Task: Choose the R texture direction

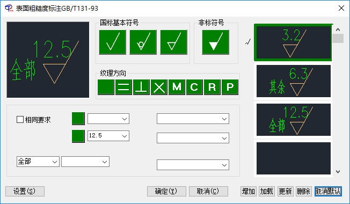Action: click(212, 87)
